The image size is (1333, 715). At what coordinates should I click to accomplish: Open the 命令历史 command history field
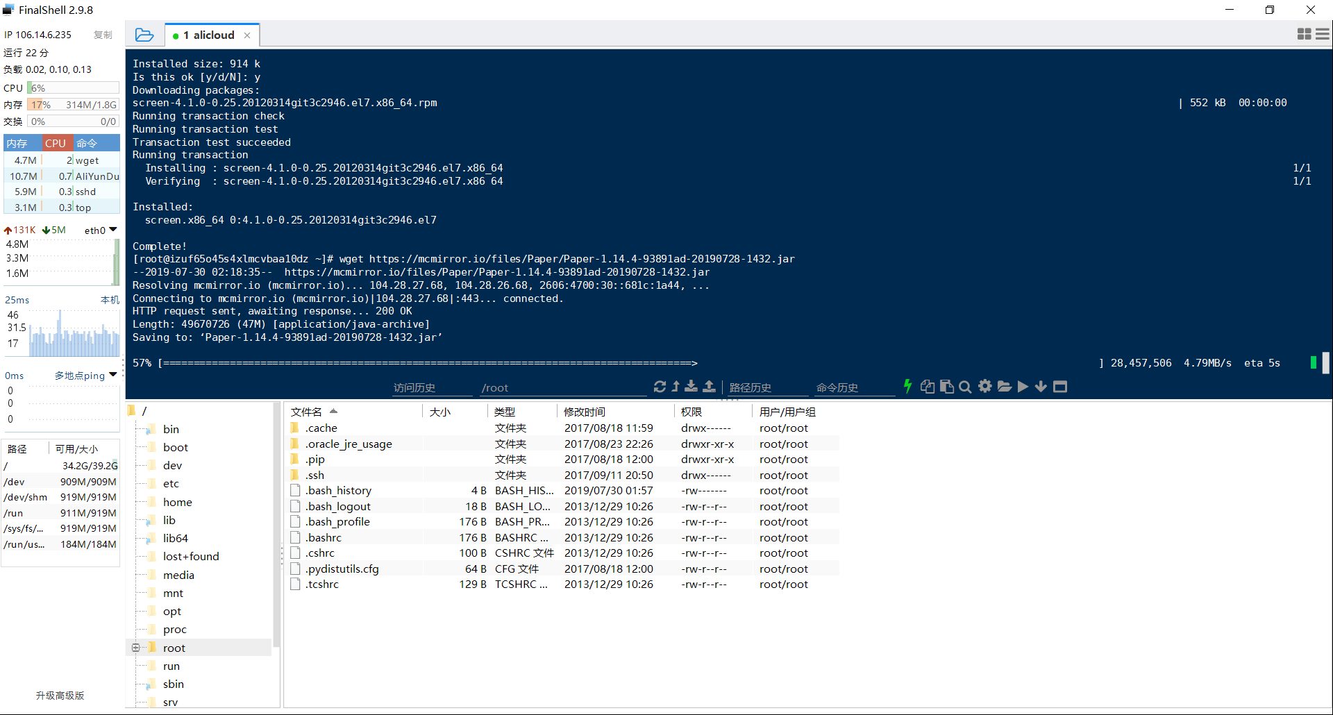[855, 388]
